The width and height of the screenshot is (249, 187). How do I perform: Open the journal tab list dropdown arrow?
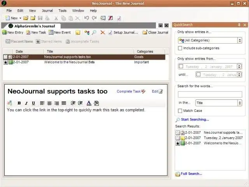tap(160, 25)
